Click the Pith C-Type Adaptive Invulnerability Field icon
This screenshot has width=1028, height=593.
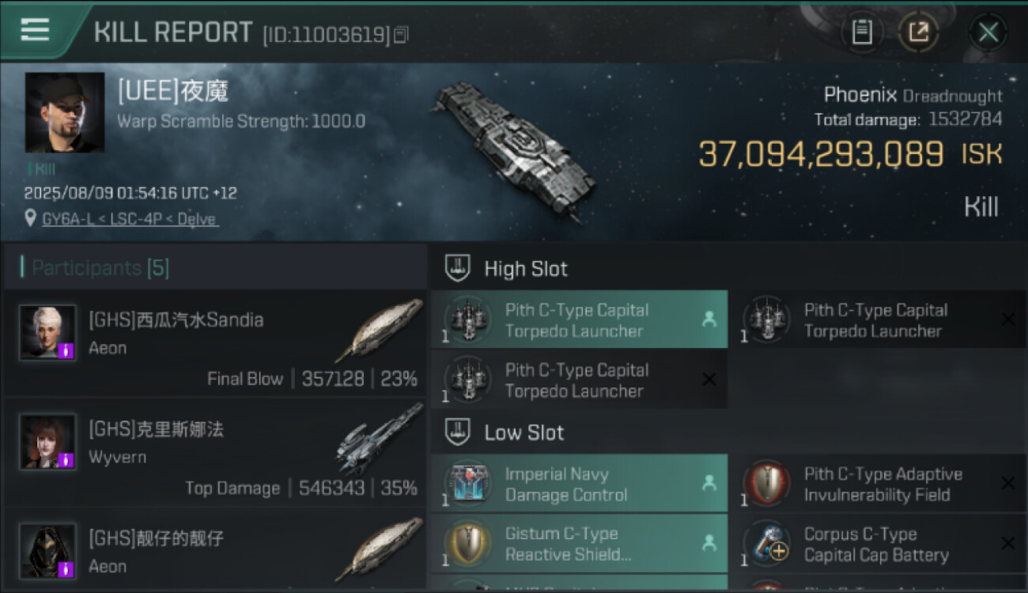coord(766,484)
